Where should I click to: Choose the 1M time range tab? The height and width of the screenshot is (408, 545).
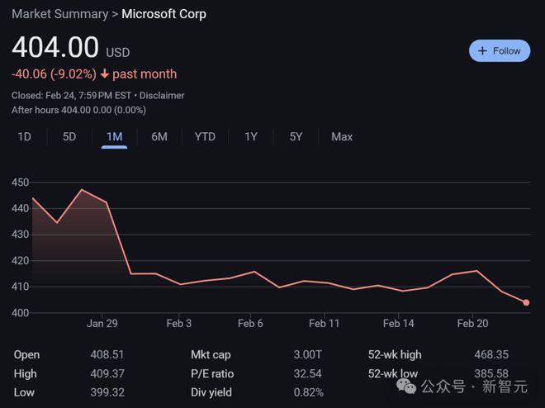pos(114,136)
